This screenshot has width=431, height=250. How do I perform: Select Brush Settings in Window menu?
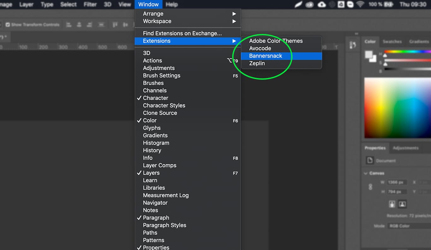[x=188, y=76]
